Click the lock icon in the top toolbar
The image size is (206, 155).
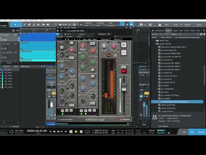click(127, 25)
